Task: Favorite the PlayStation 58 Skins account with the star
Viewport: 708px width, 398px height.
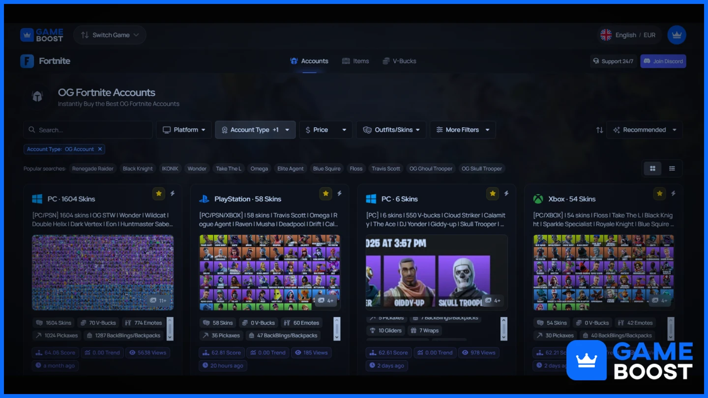Action: pos(325,194)
